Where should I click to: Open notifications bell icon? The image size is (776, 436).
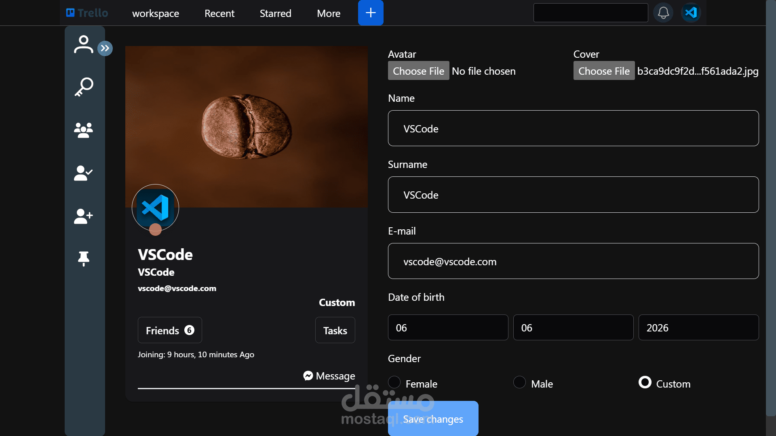663,13
